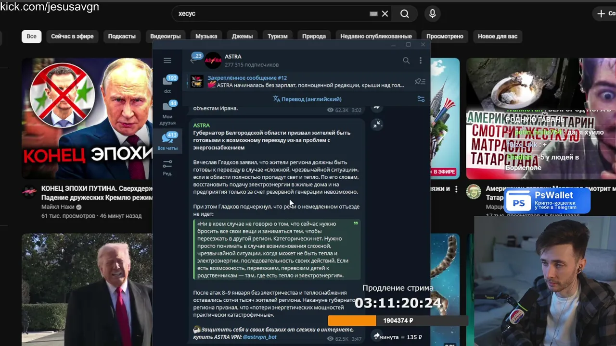Select Недавно опубликованные filter chip
Screen dimensions: 616x346
(376, 36)
